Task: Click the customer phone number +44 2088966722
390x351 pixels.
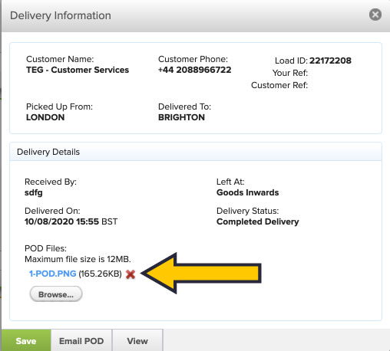Action: 194,70
